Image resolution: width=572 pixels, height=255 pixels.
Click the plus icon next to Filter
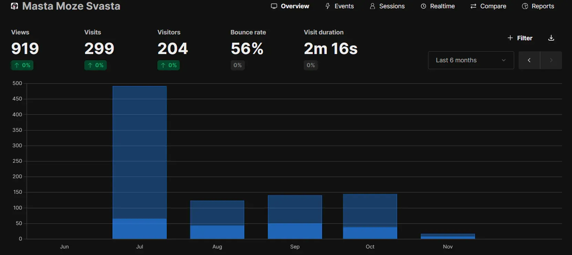tap(510, 38)
